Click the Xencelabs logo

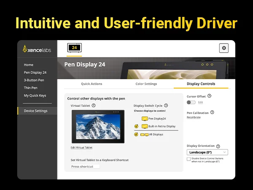37,49
